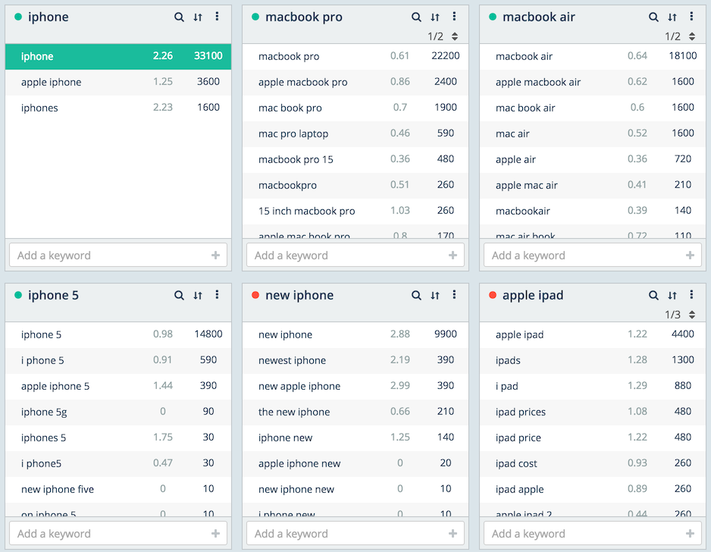
Task: Select the mac book air keyword
Action: pos(593,108)
